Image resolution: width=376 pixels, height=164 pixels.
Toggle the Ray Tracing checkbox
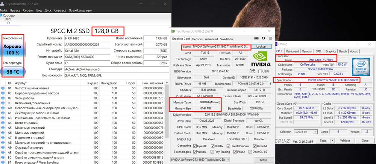click(x=212, y=152)
